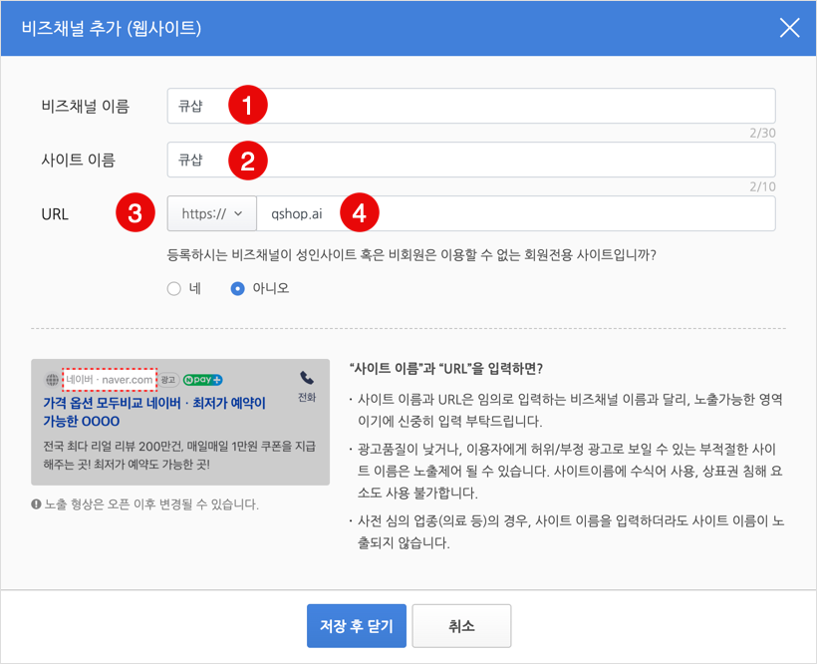Viewport: 817px width, 664px height.
Task: Select the 아니오 radio button
Action: click(x=237, y=288)
